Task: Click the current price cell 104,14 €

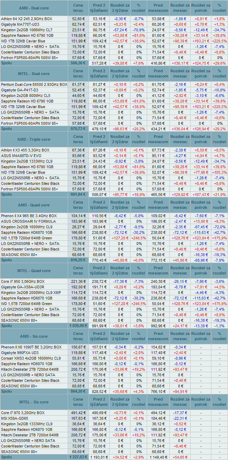Action: pos(78,216)
